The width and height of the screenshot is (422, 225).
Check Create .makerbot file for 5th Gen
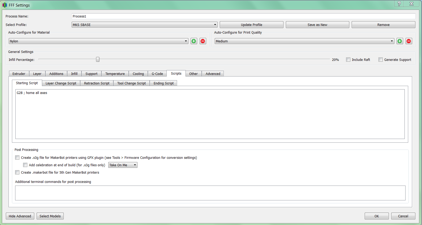17,172
